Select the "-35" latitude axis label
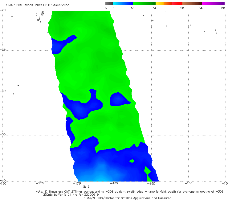 [x=3, y=134]
